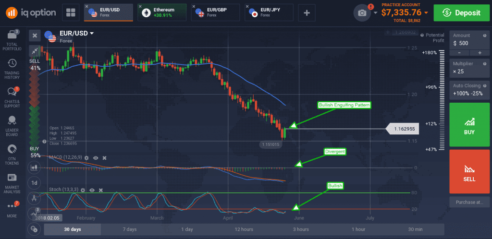Screen dimensions: 492x239
Task: Open Total Portfolio in sidebar
Action: click(12, 40)
